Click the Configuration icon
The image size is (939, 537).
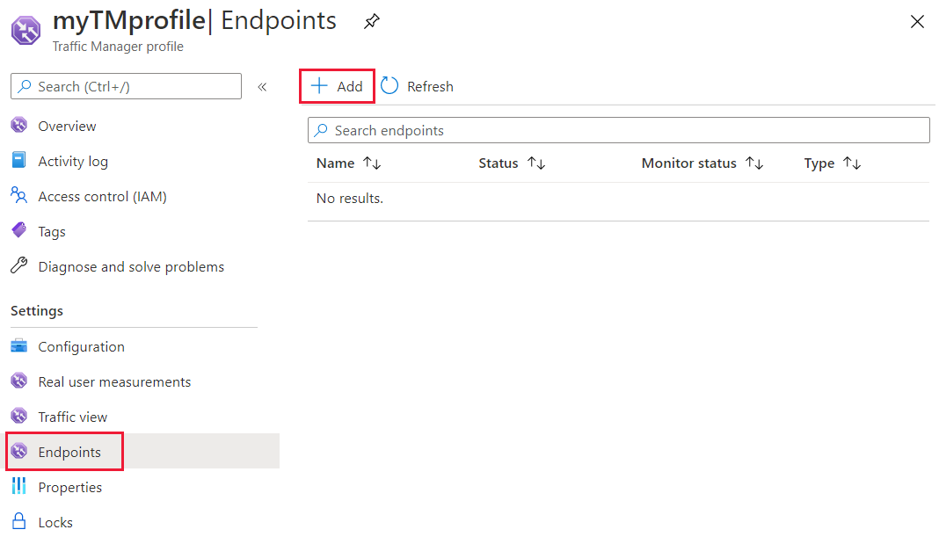19,346
